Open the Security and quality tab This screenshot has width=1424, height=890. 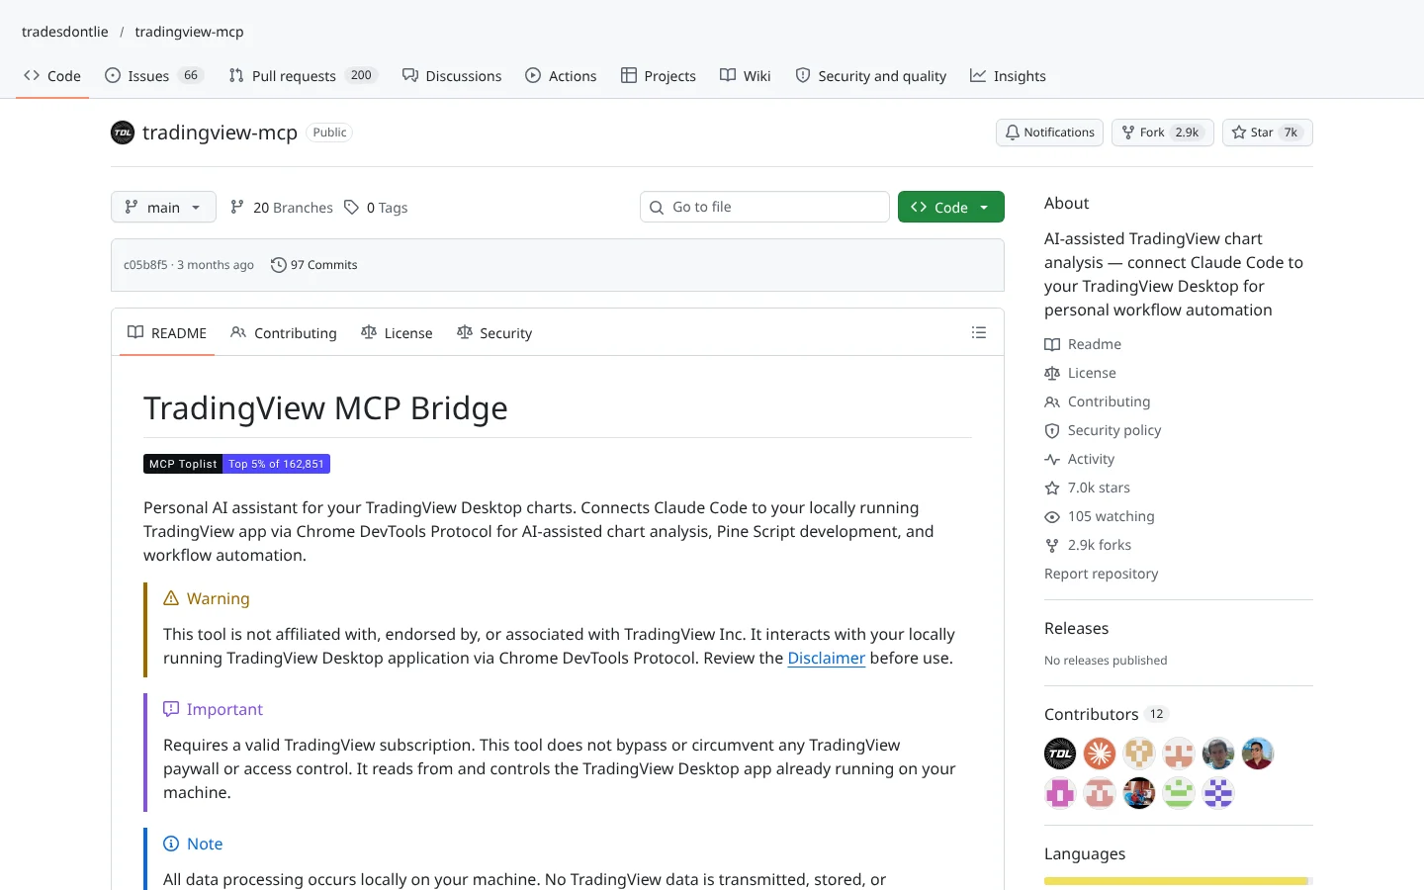coord(870,76)
